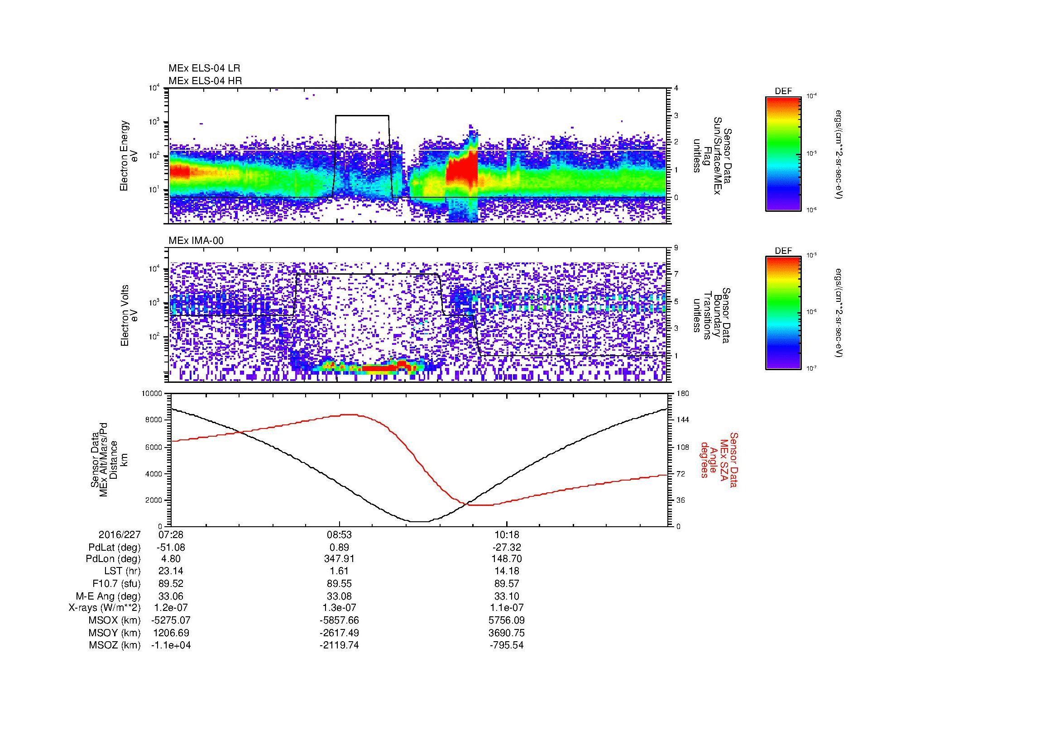Click the time label '08:53'
The image size is (1059, 748).
pos(339,534)
